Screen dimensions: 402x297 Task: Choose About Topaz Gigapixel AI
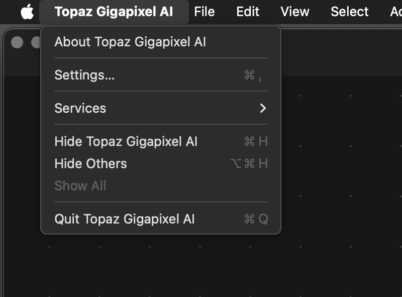click(130, 42)
